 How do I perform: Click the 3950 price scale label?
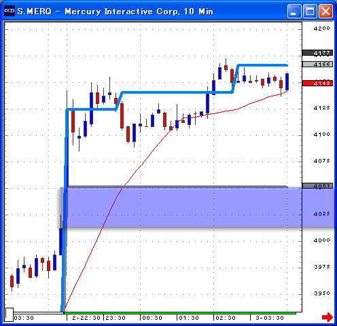pos(321,293)
